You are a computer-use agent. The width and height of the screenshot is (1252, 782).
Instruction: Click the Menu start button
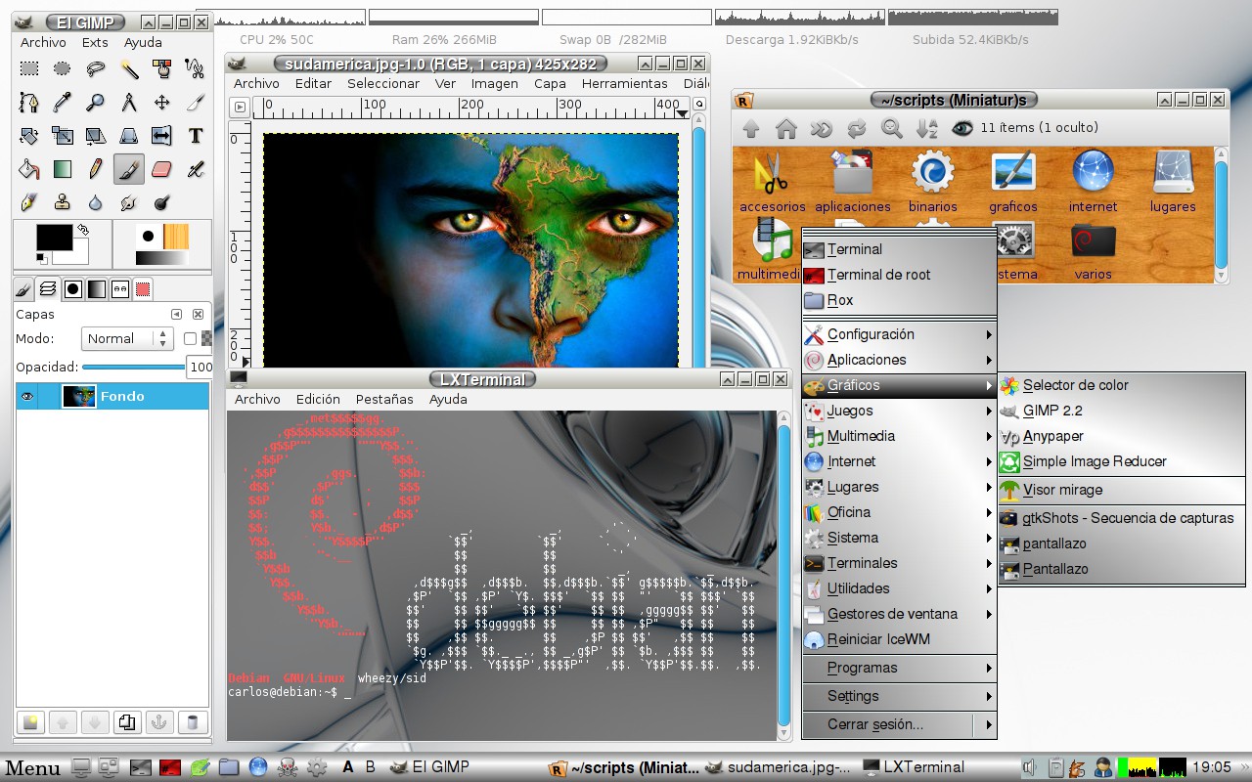coord(33,767)
